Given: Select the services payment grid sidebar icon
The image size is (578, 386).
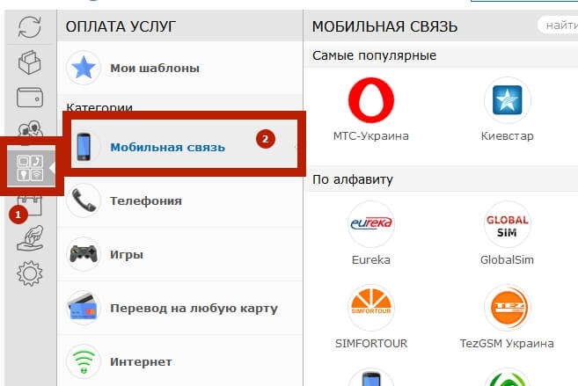Looking at the screenshot, I should point(31,168).
